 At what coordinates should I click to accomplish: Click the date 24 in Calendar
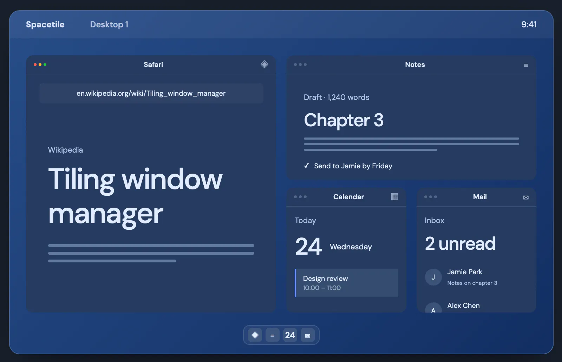point(308,247)
